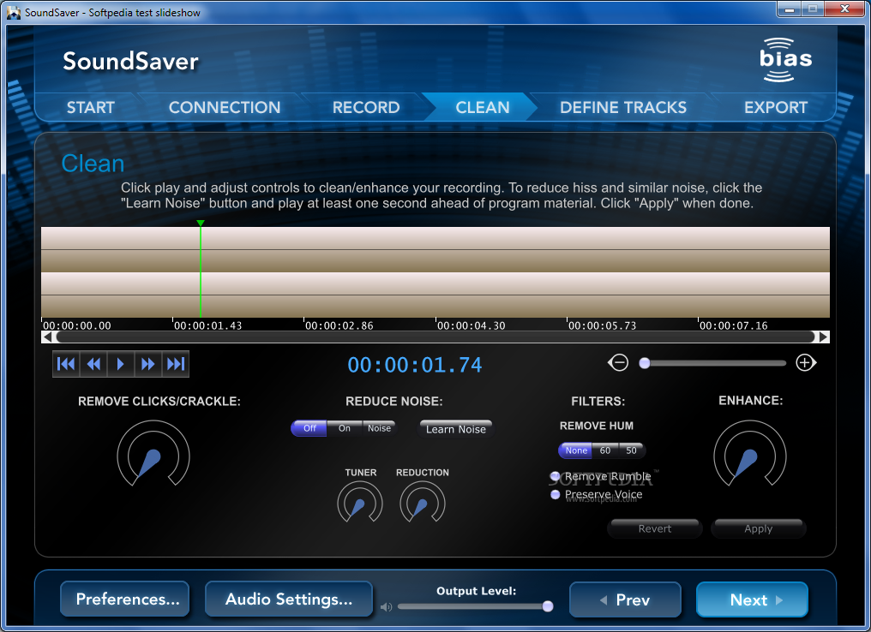Click the Reduction knob

[x=422, y=502]
